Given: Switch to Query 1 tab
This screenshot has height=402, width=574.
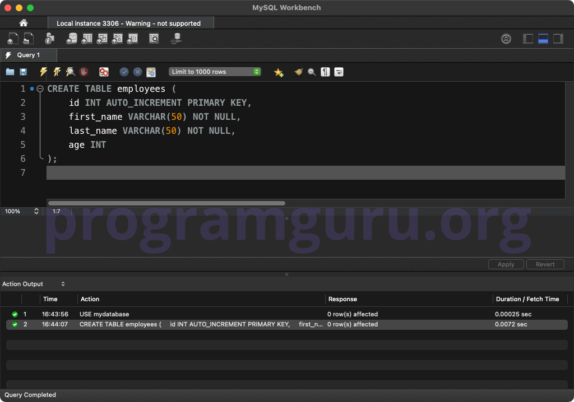Looking at the screenshot, I should pos(29,55).
